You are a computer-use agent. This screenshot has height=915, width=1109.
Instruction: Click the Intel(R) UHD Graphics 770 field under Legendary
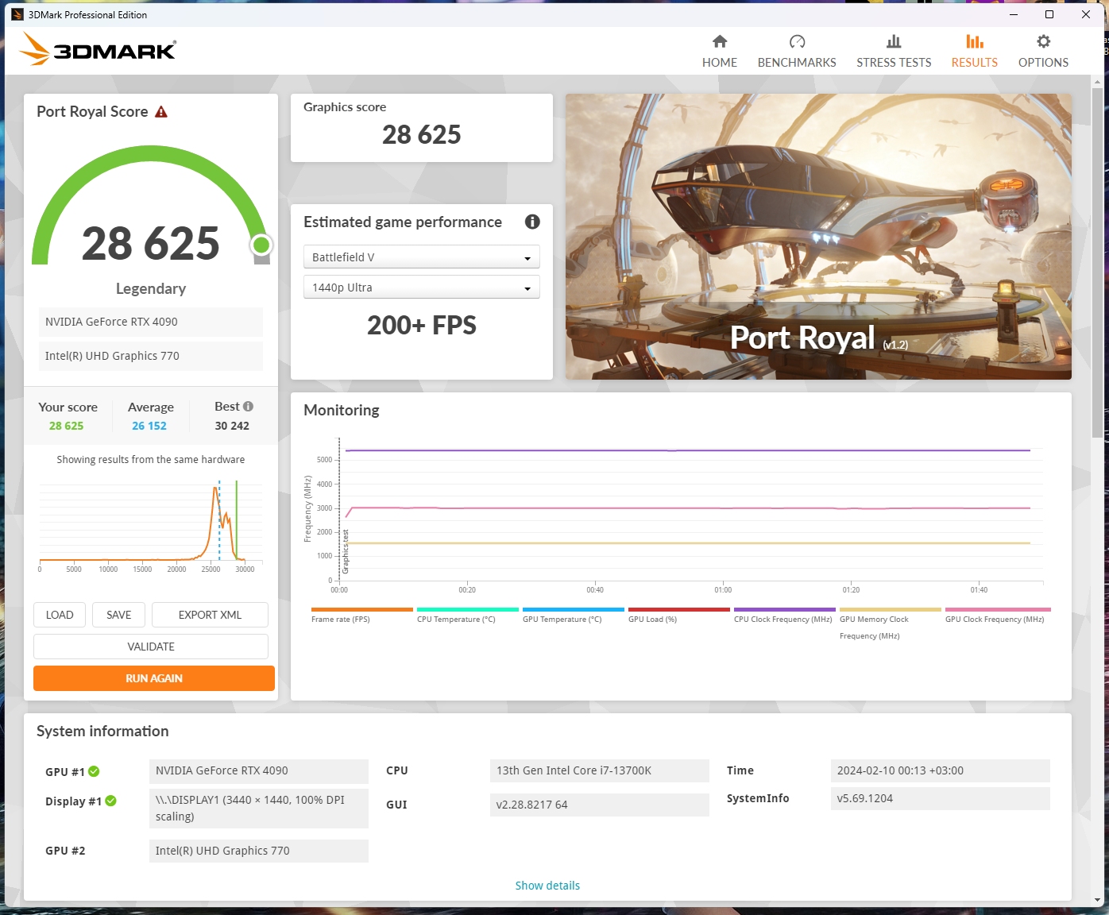151,356
